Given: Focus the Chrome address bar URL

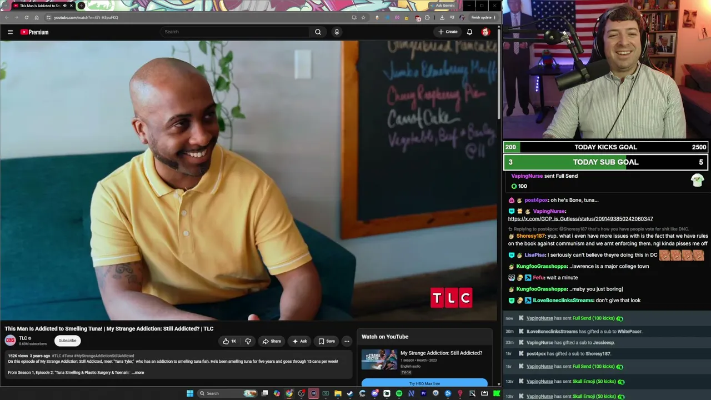Looking at the screenshot, I should pyautogui.click(x=86, y=17).
